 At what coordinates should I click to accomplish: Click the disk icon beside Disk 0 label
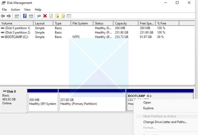[x=5, y=91]
